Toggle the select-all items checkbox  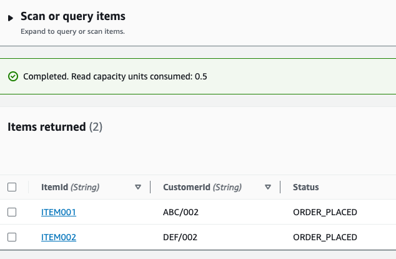(x=12, y=187)
